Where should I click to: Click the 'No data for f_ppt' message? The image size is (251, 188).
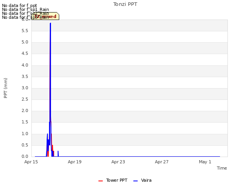coord(19,5)
